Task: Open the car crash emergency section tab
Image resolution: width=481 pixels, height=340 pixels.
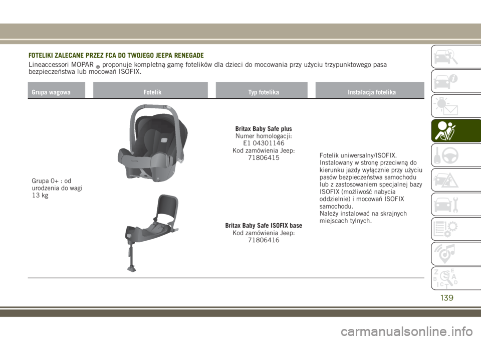Action: click(x=456, y=180)
